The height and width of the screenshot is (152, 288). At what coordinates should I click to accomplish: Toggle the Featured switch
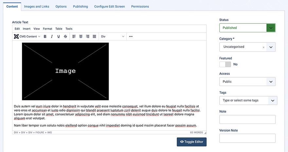coord(225,64)
